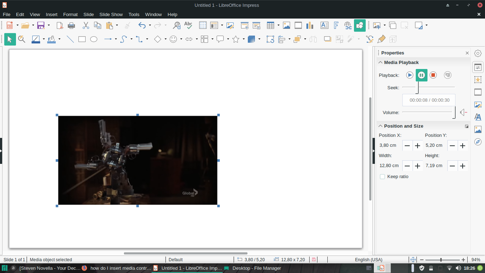Open the Navigator compass sidebar icon
The image size is (485, 273).
coord(478,142)
